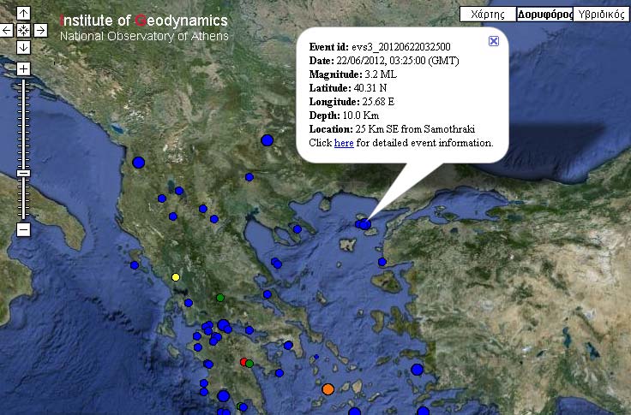The height and width of the screenshot is (415, 631).
Task: Click the green marker beside the red one in the Peloponnese
Action: 249,364
